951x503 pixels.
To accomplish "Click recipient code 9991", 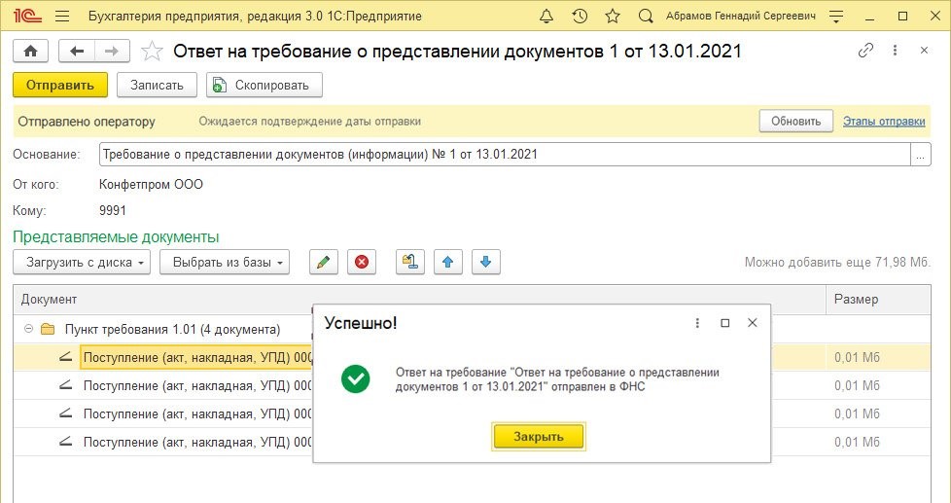I will [x=113, y=210].
